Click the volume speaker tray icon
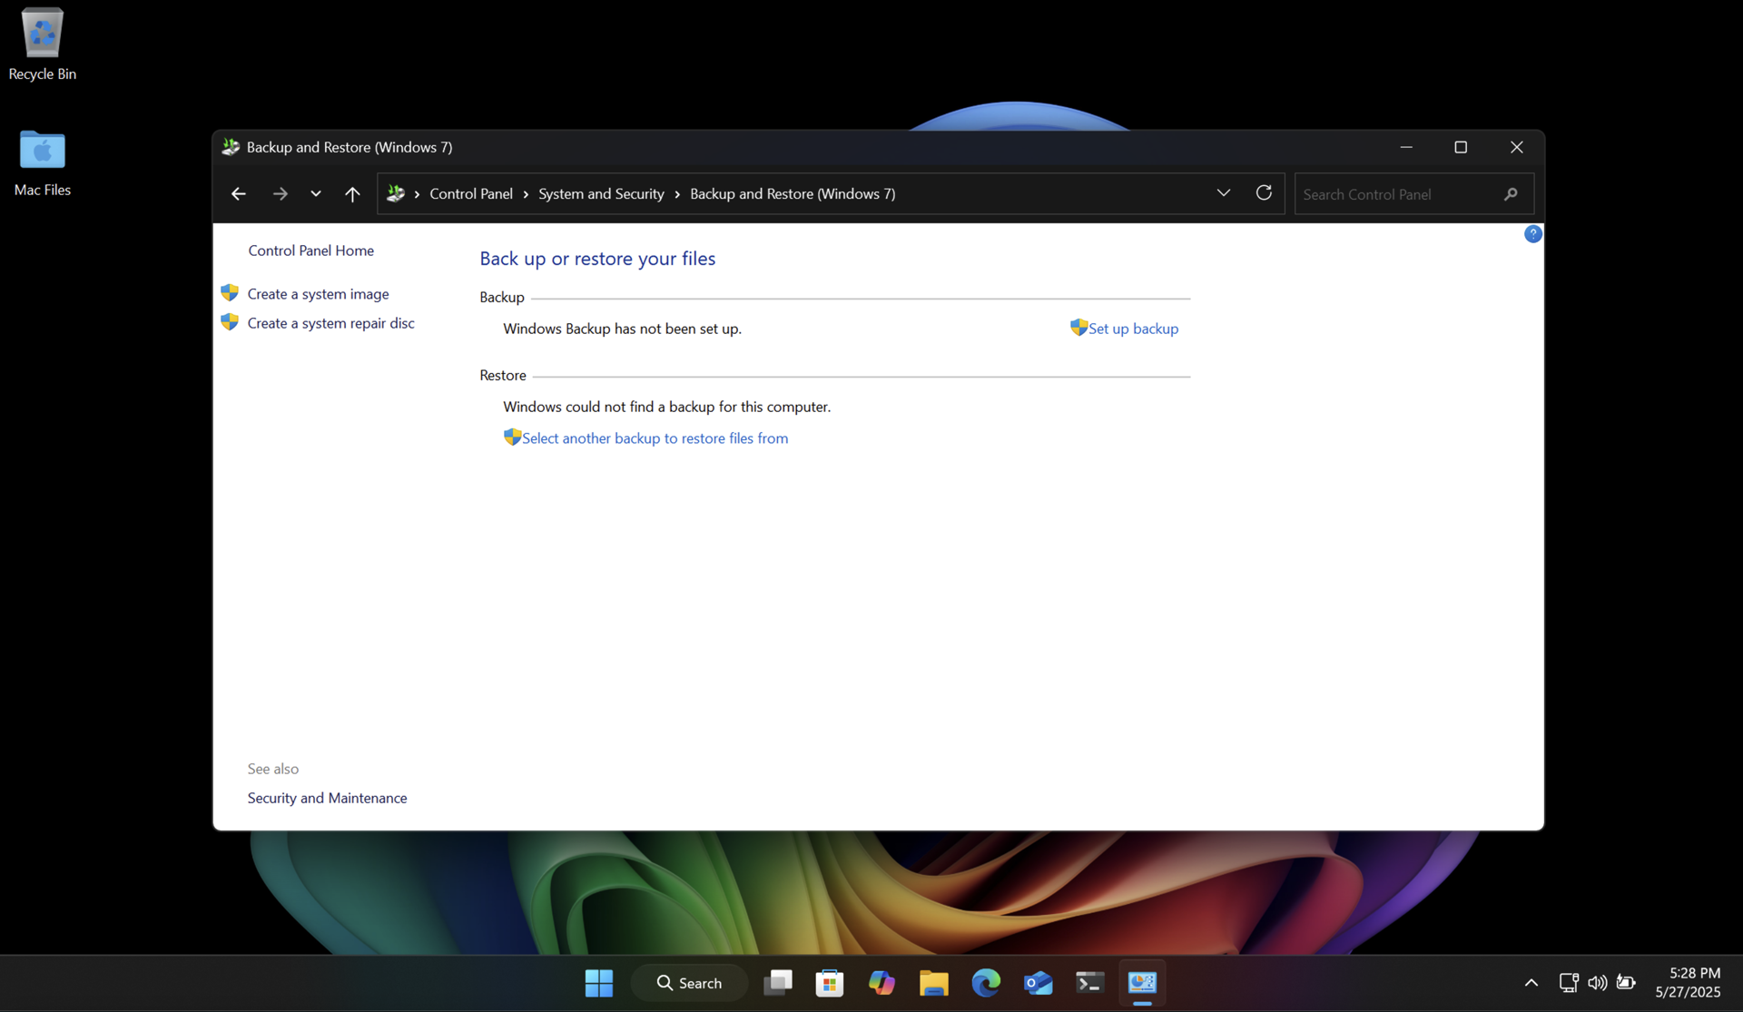The image size is (1743, 1012). (1598, 983)
